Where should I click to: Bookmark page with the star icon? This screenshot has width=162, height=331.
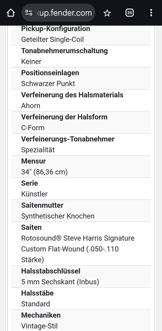107,13
